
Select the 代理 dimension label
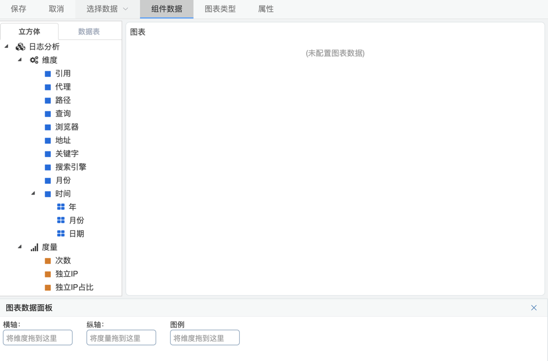[63, 87]
